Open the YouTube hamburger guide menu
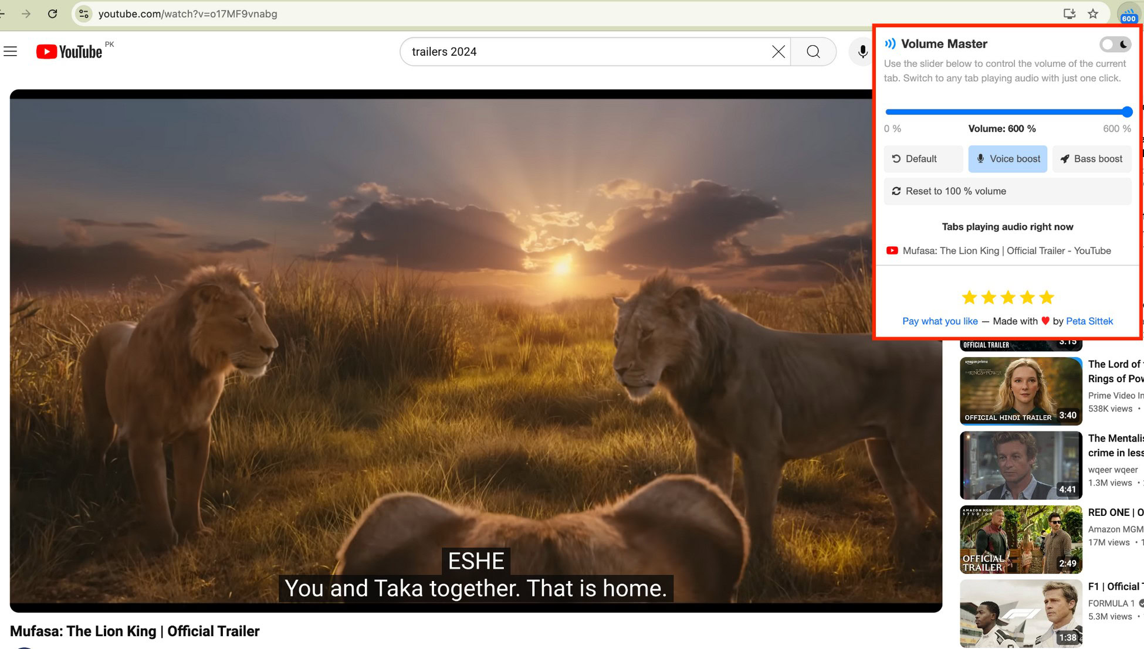Screen dimensions: 1144x649 pos(11,52)
